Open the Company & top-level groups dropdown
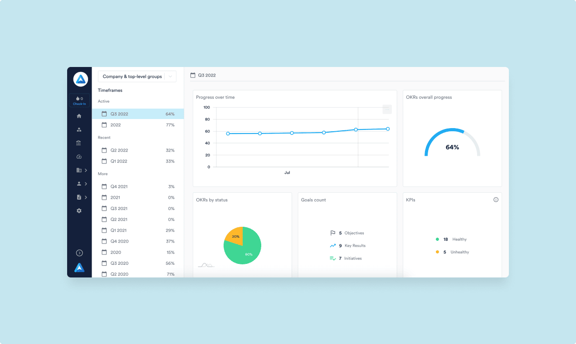Viewport: 576px width, 344px height. [137, 76]
